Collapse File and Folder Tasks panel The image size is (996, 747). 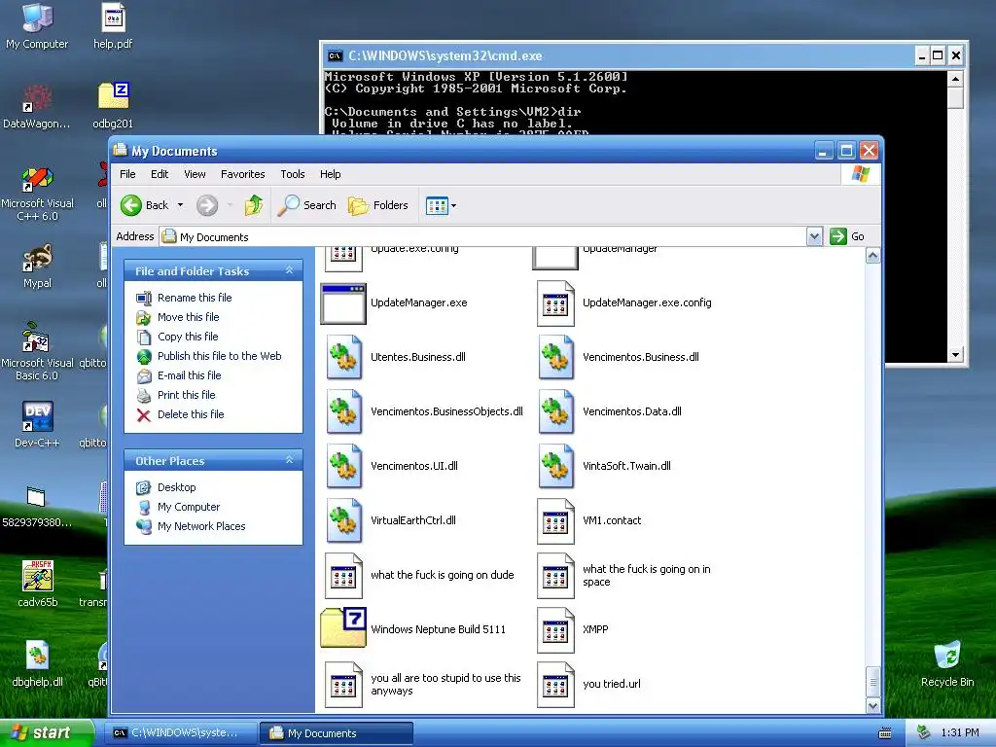coord(290,270)
